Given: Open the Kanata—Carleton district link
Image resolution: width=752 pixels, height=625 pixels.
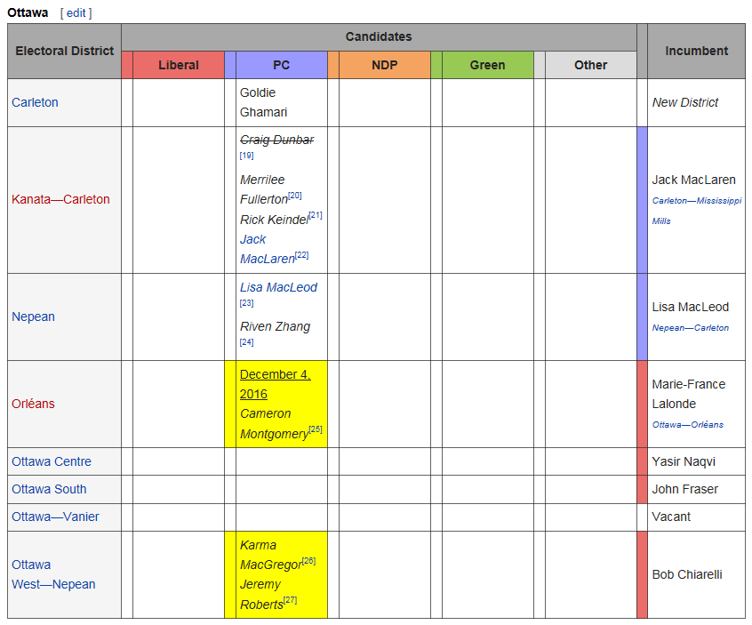Looking at the screenshot, I should 60,199.
